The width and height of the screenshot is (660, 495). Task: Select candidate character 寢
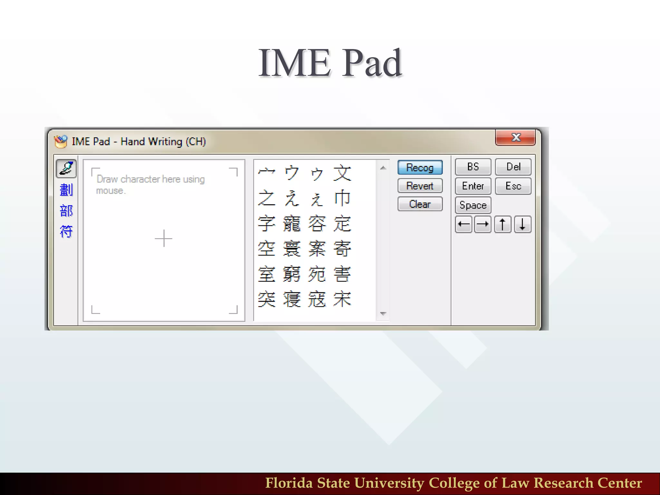(292, 299)
